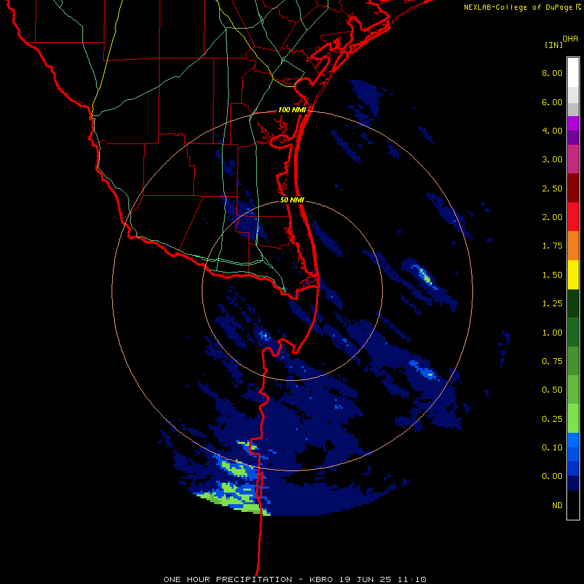The height and width of the screenshot is (584, 584).
Task: Click the 50 NMI range ring label
Action: [292, 200]
